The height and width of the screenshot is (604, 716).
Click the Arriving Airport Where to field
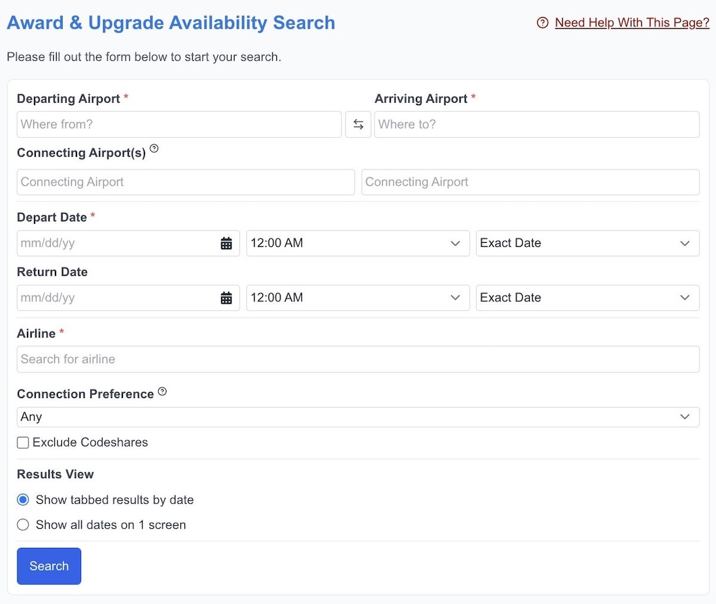point(536,124)
